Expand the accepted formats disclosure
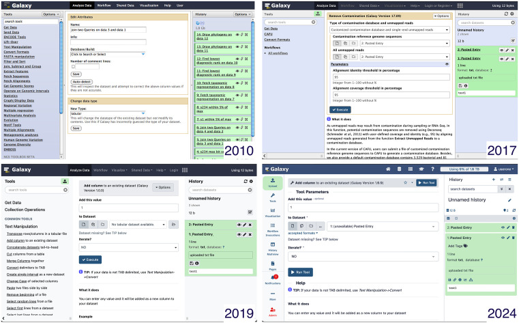 [x=303, y=233]
